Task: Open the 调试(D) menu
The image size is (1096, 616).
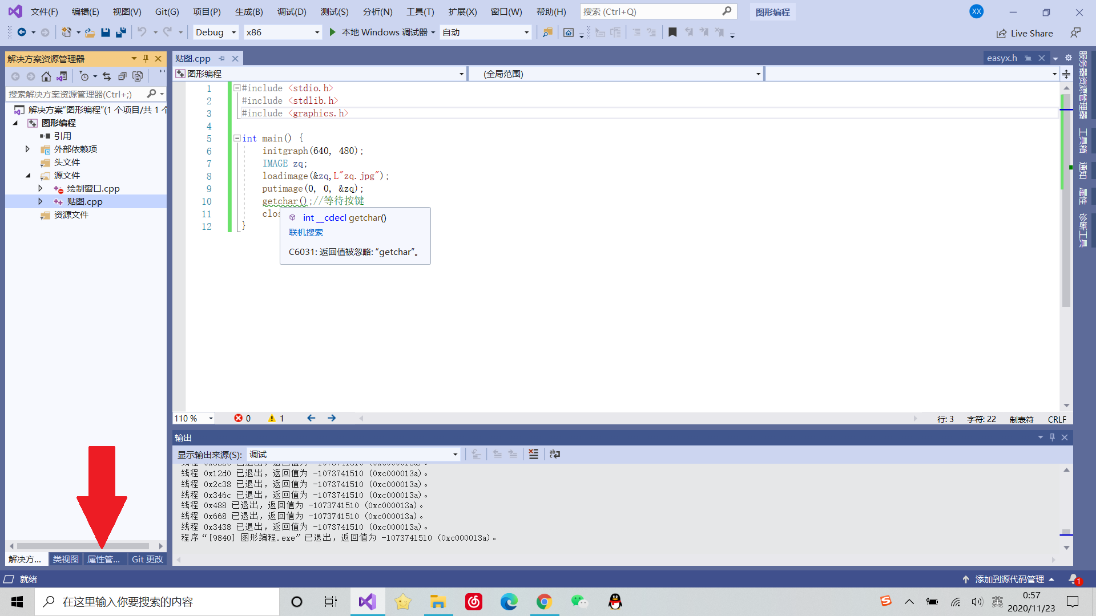Action: click(x=292, y=11)
